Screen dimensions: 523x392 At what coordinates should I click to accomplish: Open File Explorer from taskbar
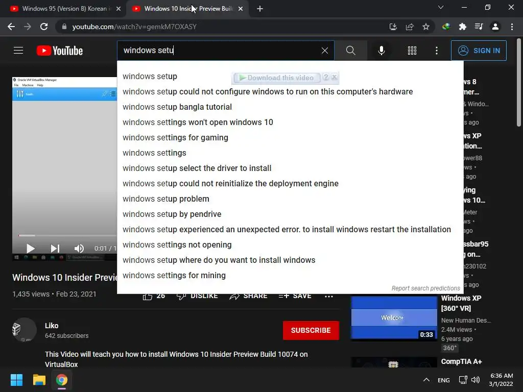tap(39, 380)
